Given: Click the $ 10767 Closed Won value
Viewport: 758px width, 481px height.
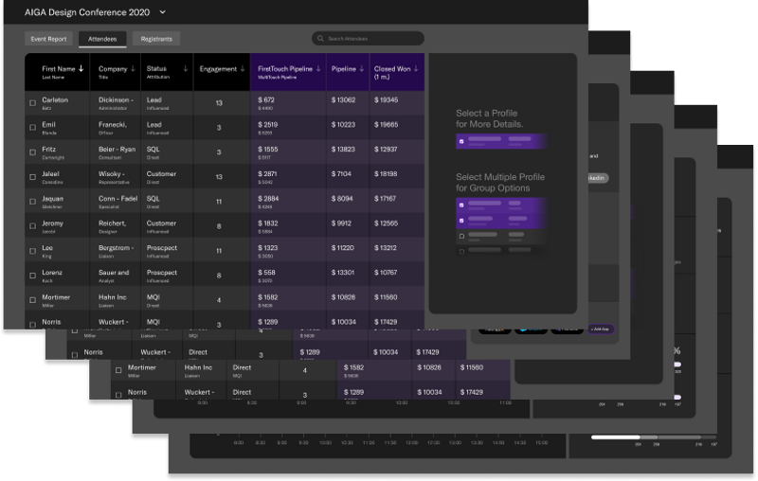Looking at the screenshot, I should coord(386,273).
